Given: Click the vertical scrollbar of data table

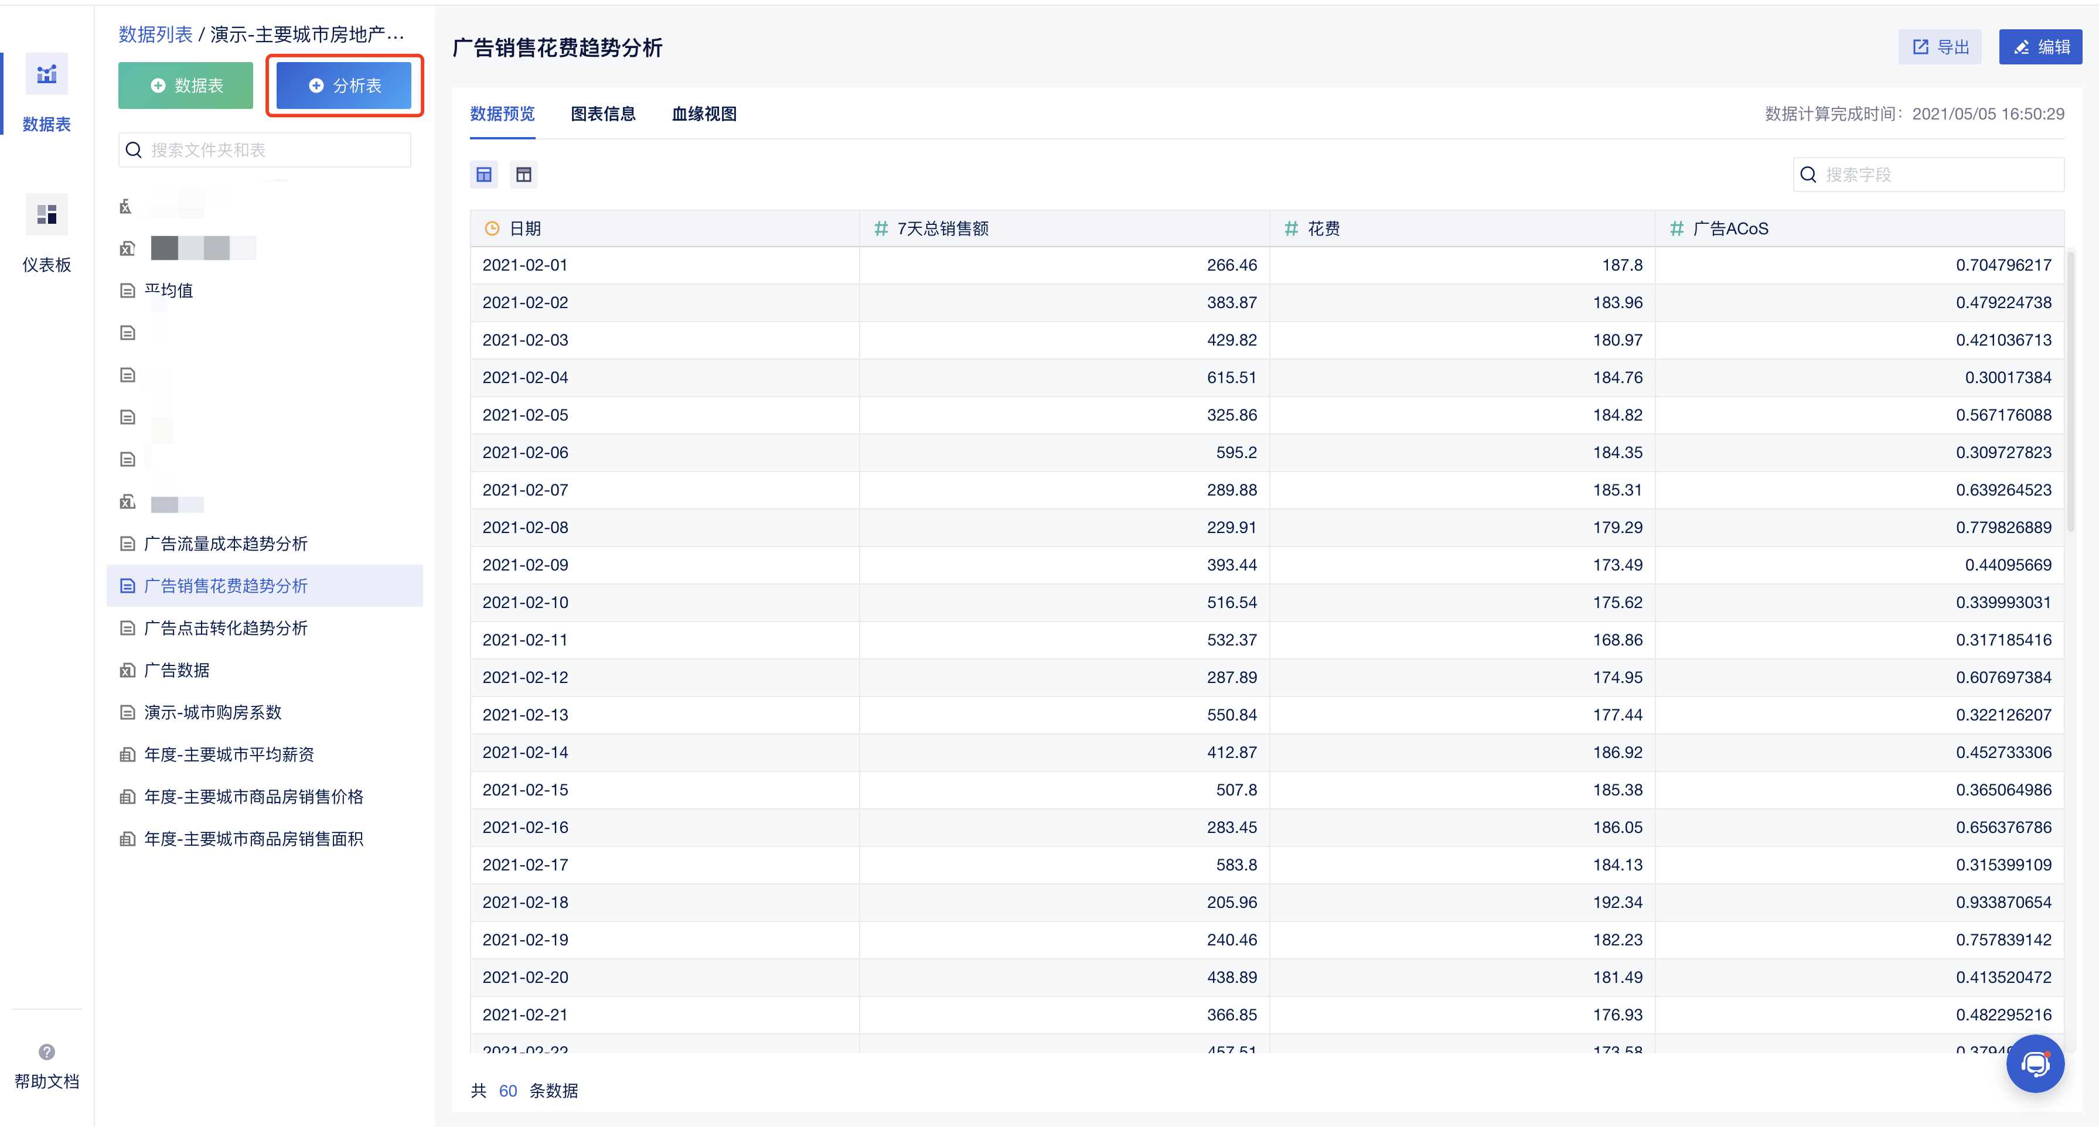Looking at the screenshot, I should click(2070, 391).
